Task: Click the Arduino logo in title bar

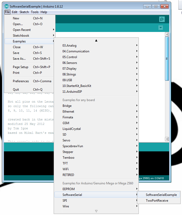Action: pos(6,7)
